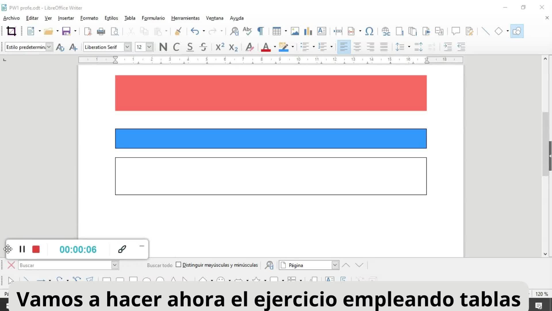Open the Tabla menu
Image resolution: width=552 pixels, height=311 pixels.
coord(130,18)
